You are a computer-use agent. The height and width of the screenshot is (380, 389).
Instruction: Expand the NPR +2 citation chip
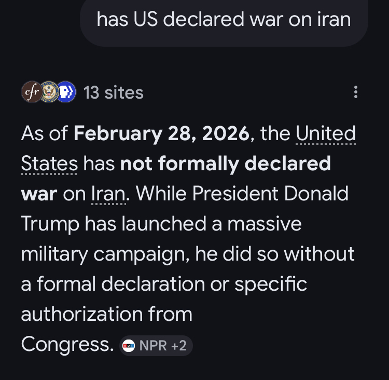(x=156, y=346)
